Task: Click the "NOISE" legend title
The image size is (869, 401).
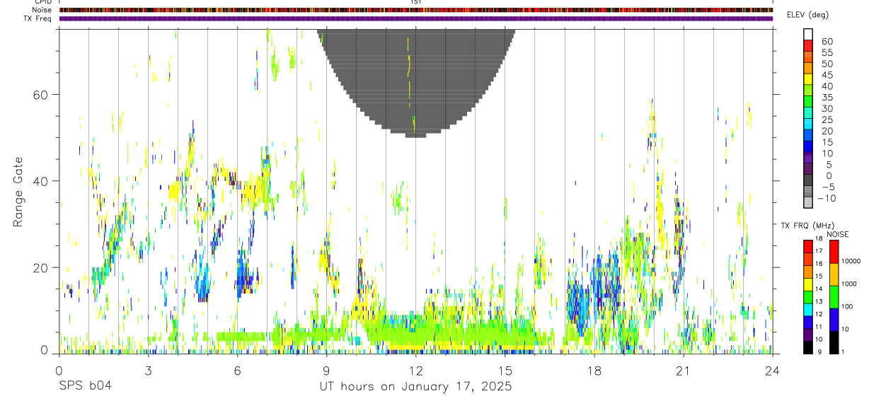Action: (837, 234)
